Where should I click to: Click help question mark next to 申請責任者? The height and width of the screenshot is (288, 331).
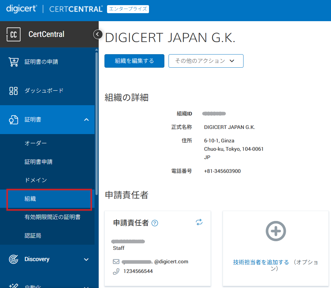pos(155,223)
